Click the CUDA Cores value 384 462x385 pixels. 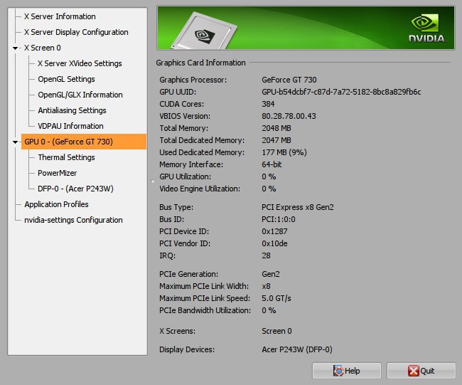coord(268,104)
